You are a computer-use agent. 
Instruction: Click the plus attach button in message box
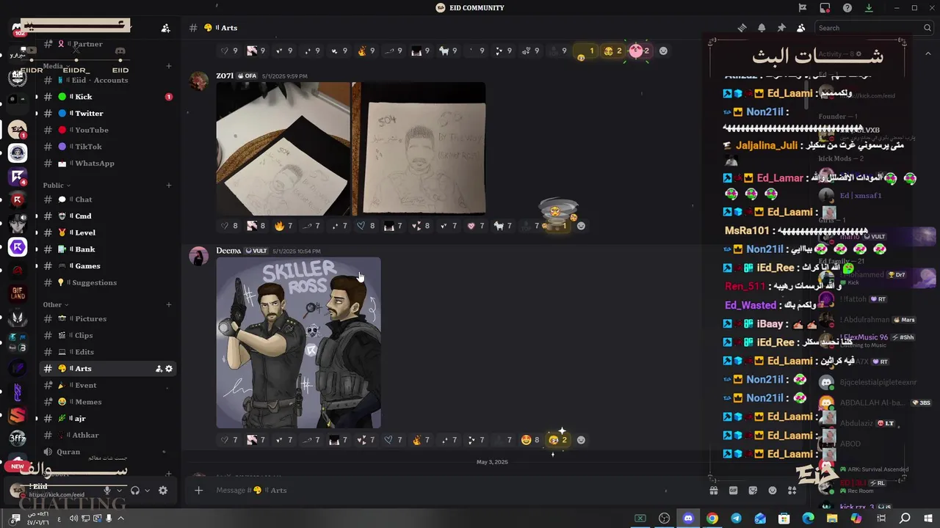point(198,490)
